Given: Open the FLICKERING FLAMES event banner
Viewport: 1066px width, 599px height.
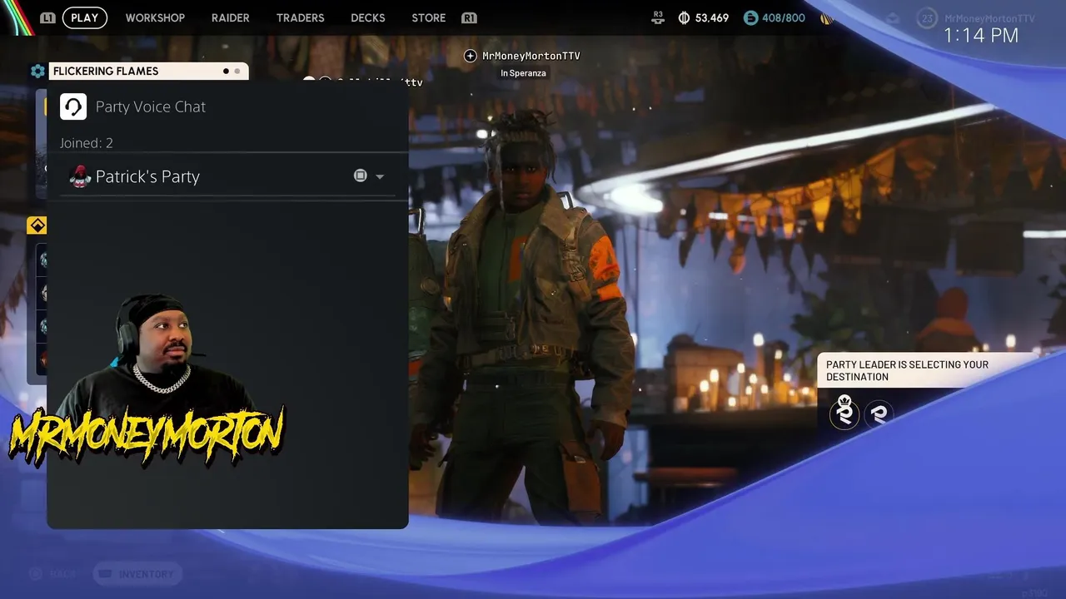Looking at the screenshot, I should coord(148,71).
